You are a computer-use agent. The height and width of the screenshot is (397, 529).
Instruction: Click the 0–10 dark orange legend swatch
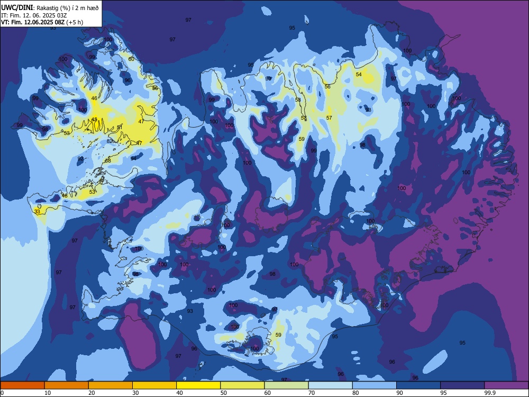tap(22, 385)
